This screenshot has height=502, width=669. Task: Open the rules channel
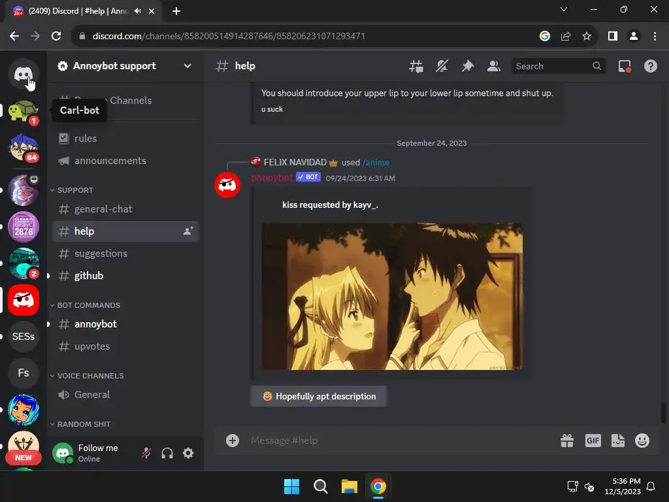125,139
